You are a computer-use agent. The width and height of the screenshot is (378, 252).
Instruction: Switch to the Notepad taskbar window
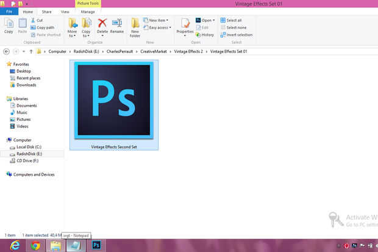pyautogui.click(x=76, y=246)
